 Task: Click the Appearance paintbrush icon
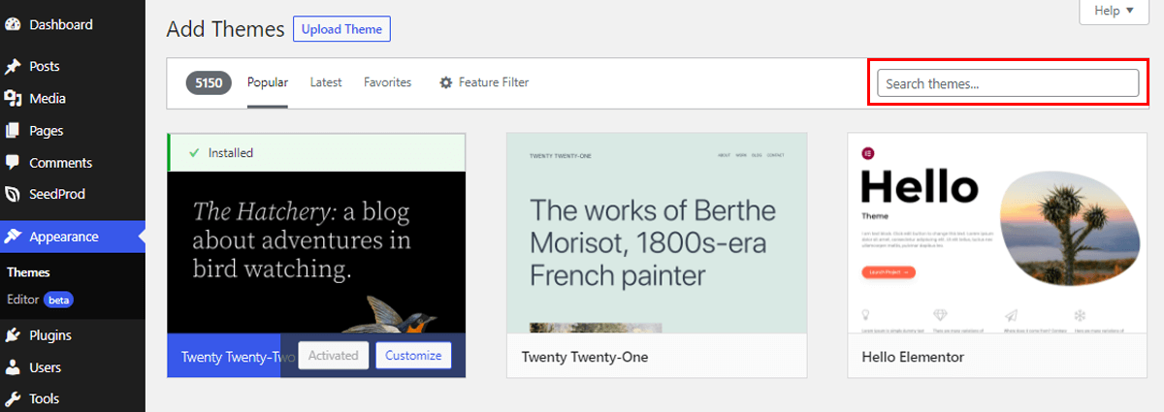(13, 237)
